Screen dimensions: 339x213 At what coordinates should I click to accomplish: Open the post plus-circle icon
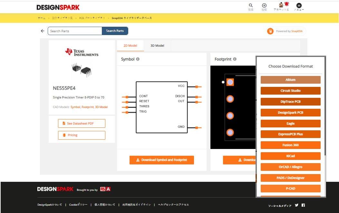coord(264,5)
